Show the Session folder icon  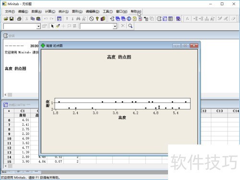click(112, 19)
